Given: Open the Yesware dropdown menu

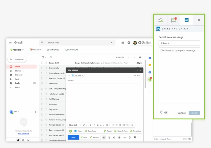Looking at the screenshot, I should point(17,50).
